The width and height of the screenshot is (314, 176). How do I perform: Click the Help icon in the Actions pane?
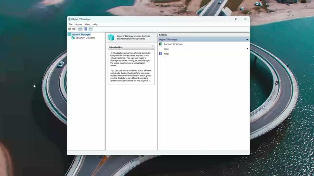click(160, 53)
